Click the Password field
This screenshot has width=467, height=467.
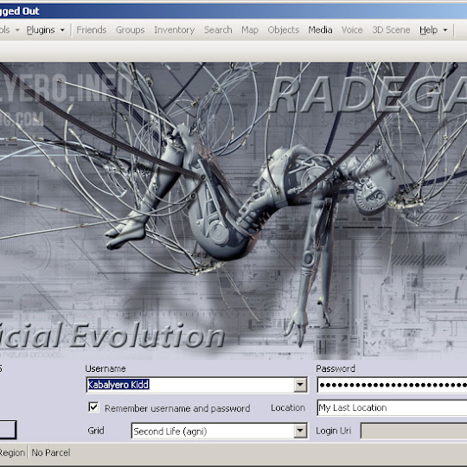[x=392, y=385]
